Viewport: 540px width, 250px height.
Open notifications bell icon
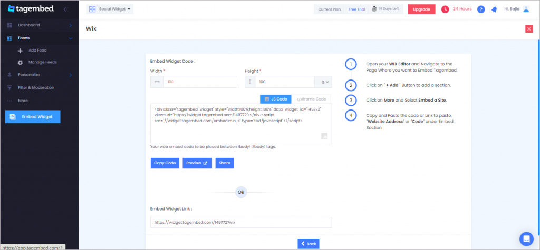pyautogui.click(x=494, y=9)
